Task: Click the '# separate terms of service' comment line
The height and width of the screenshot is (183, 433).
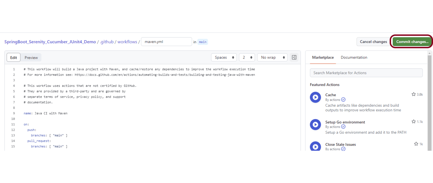Action: tap(75, 97)
